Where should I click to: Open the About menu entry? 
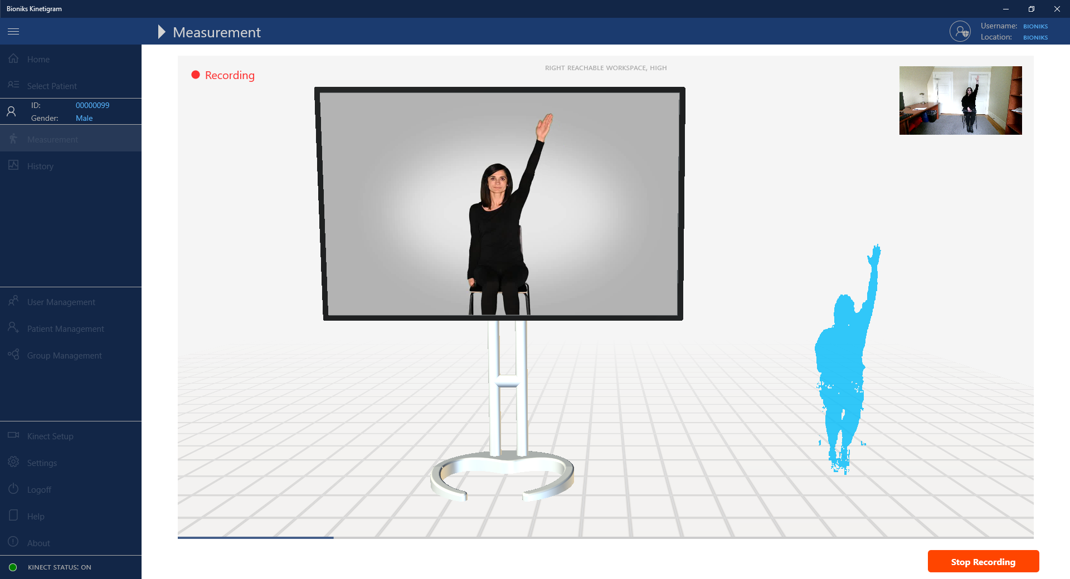click(x=38, y=543)
